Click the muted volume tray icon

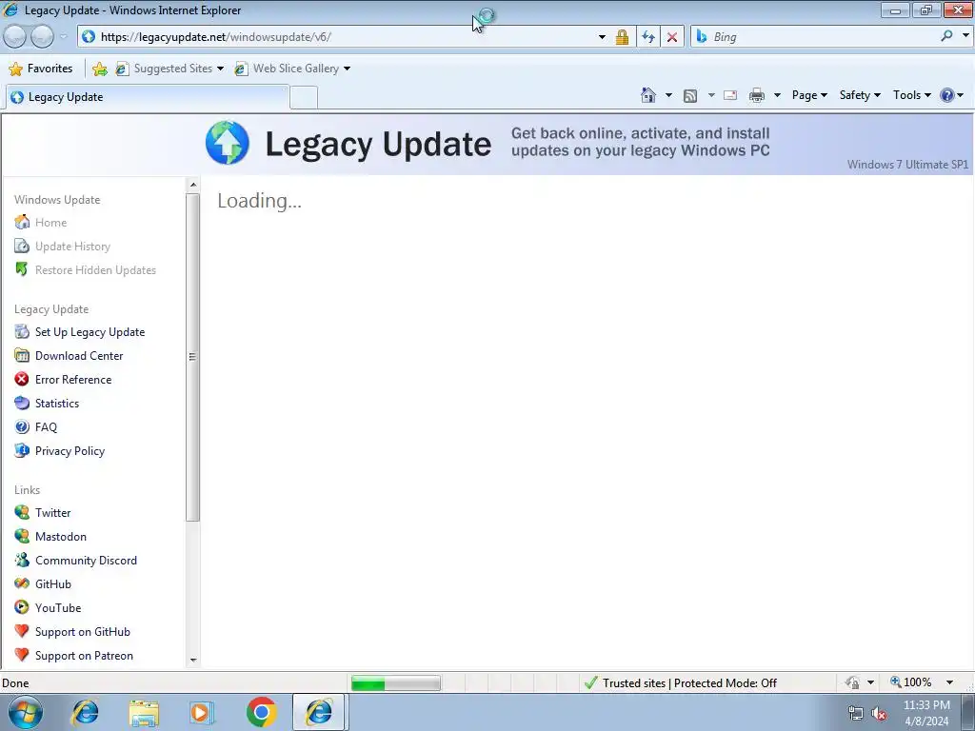pyautogui.click(x=879, y=714)
